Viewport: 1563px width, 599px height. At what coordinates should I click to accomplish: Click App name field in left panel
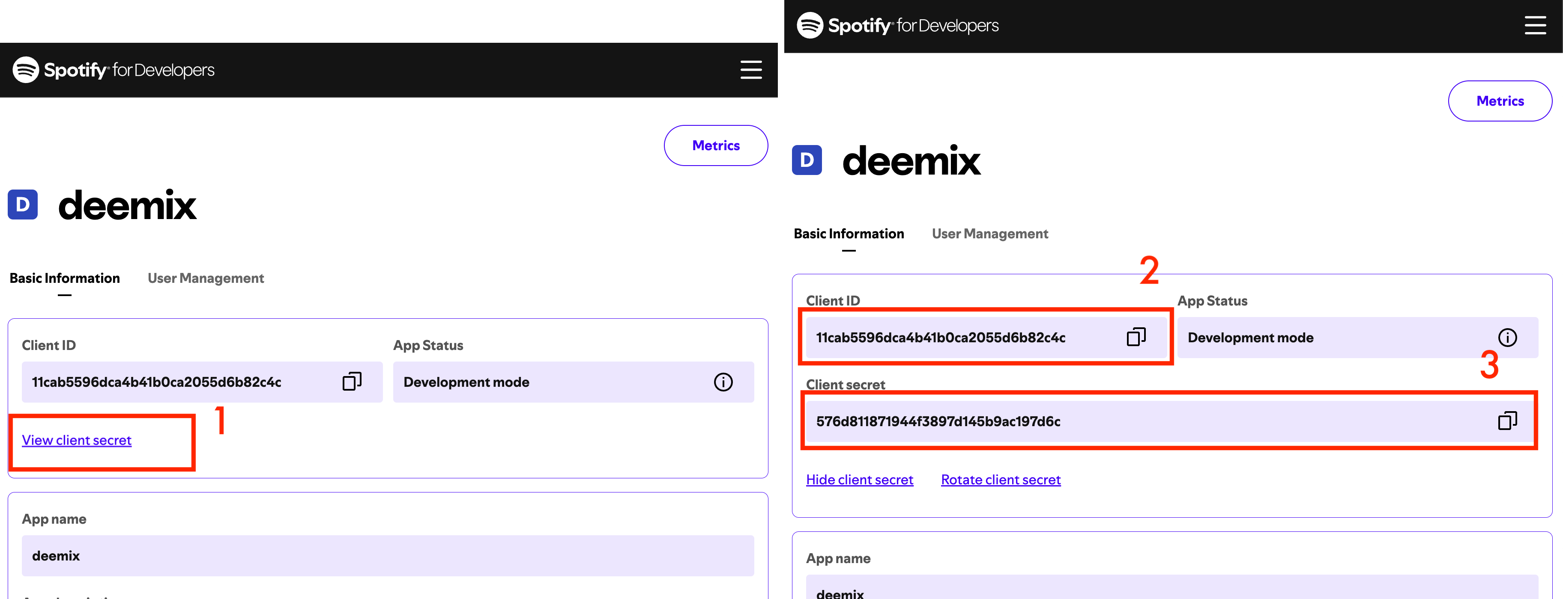(x=388, y=556)
